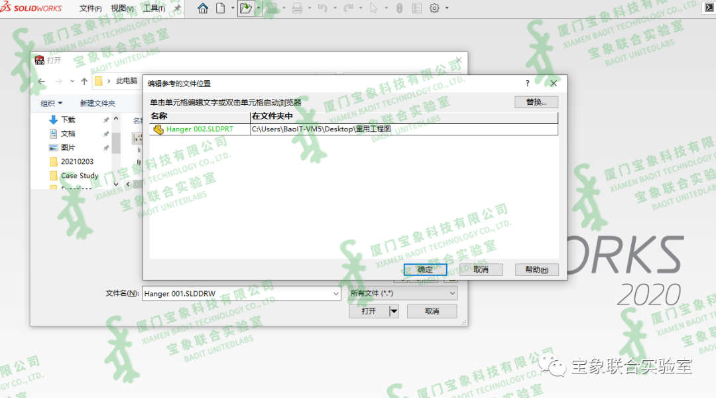The height and width of the screenshot is (398, 716).
Task: Click the folder path cell 重用工程图
Action: (404, 129)
